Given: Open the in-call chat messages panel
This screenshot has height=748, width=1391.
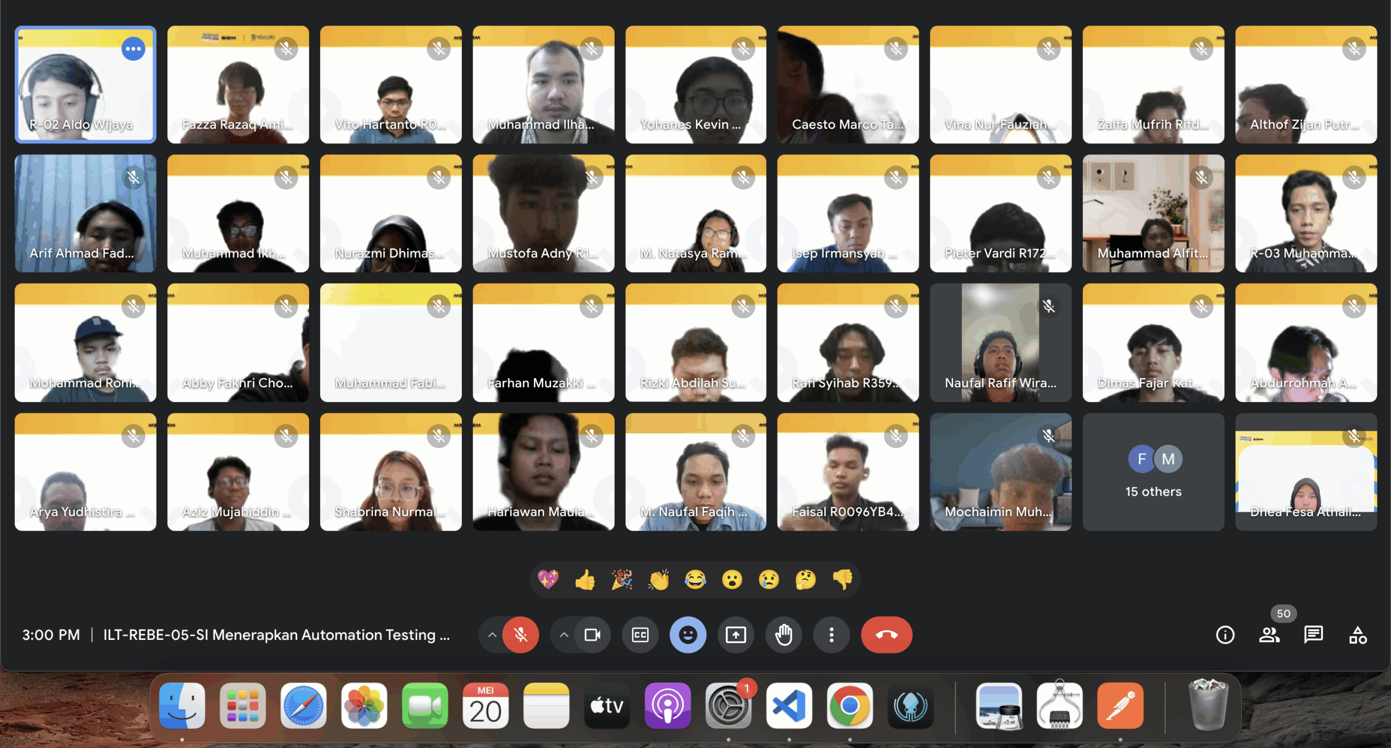Looking at the screenshot, I should [x=1313, y=634].
